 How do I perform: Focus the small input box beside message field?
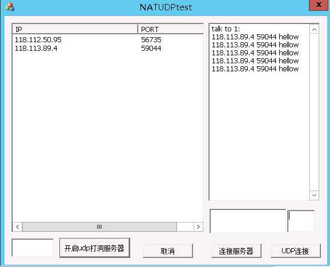pos(301,221)
